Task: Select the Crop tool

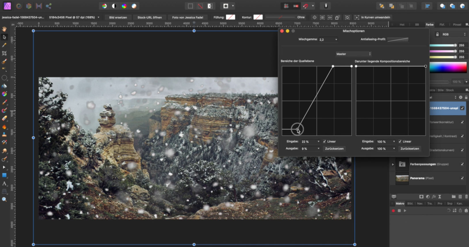Action: point(4,53)
